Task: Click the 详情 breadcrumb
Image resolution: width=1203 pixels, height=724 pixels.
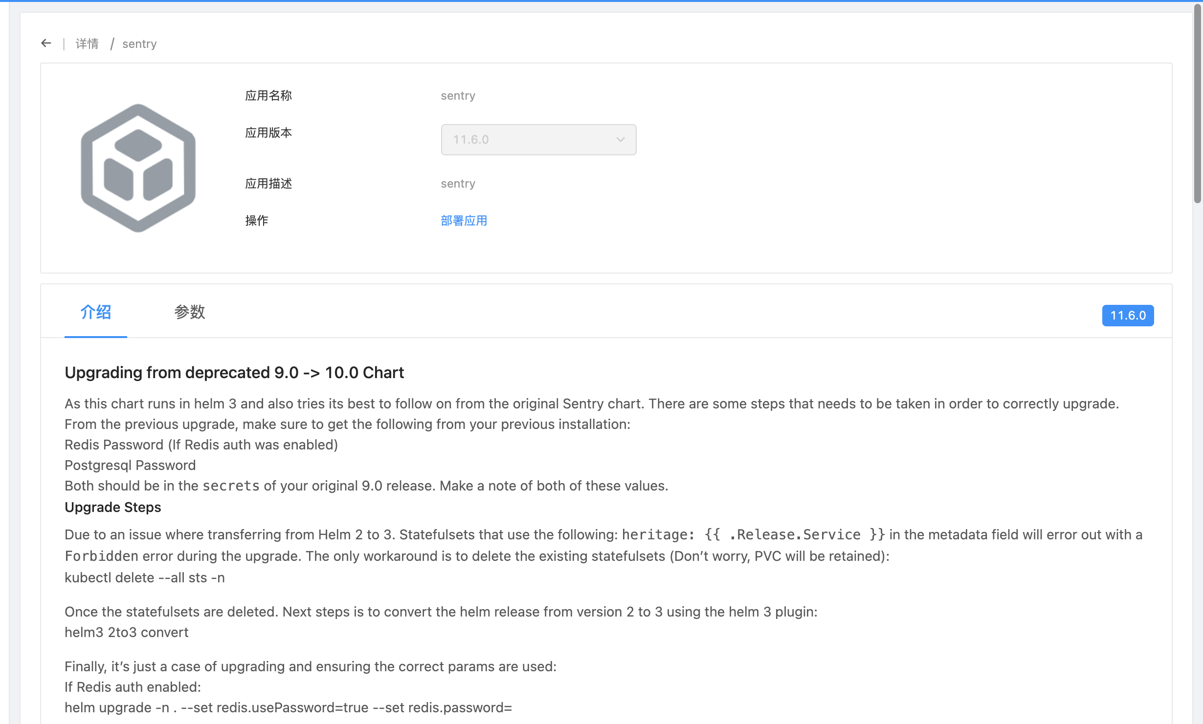Action: pos(87,44)
